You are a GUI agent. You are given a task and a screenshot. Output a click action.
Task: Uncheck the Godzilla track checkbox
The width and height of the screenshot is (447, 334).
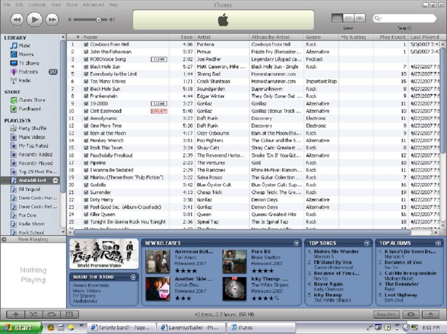(86, 185)
